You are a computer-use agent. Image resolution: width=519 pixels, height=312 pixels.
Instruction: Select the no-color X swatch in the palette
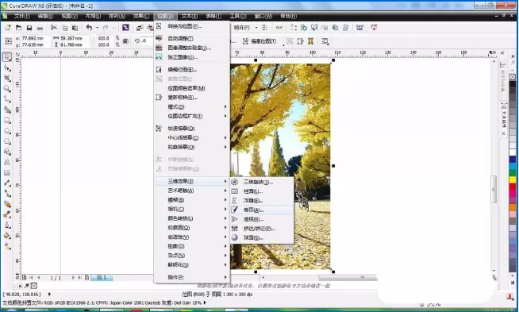[513, 77]
